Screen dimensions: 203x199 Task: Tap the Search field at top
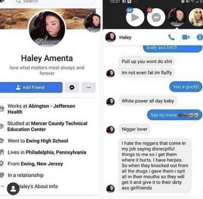coord(54,1)
